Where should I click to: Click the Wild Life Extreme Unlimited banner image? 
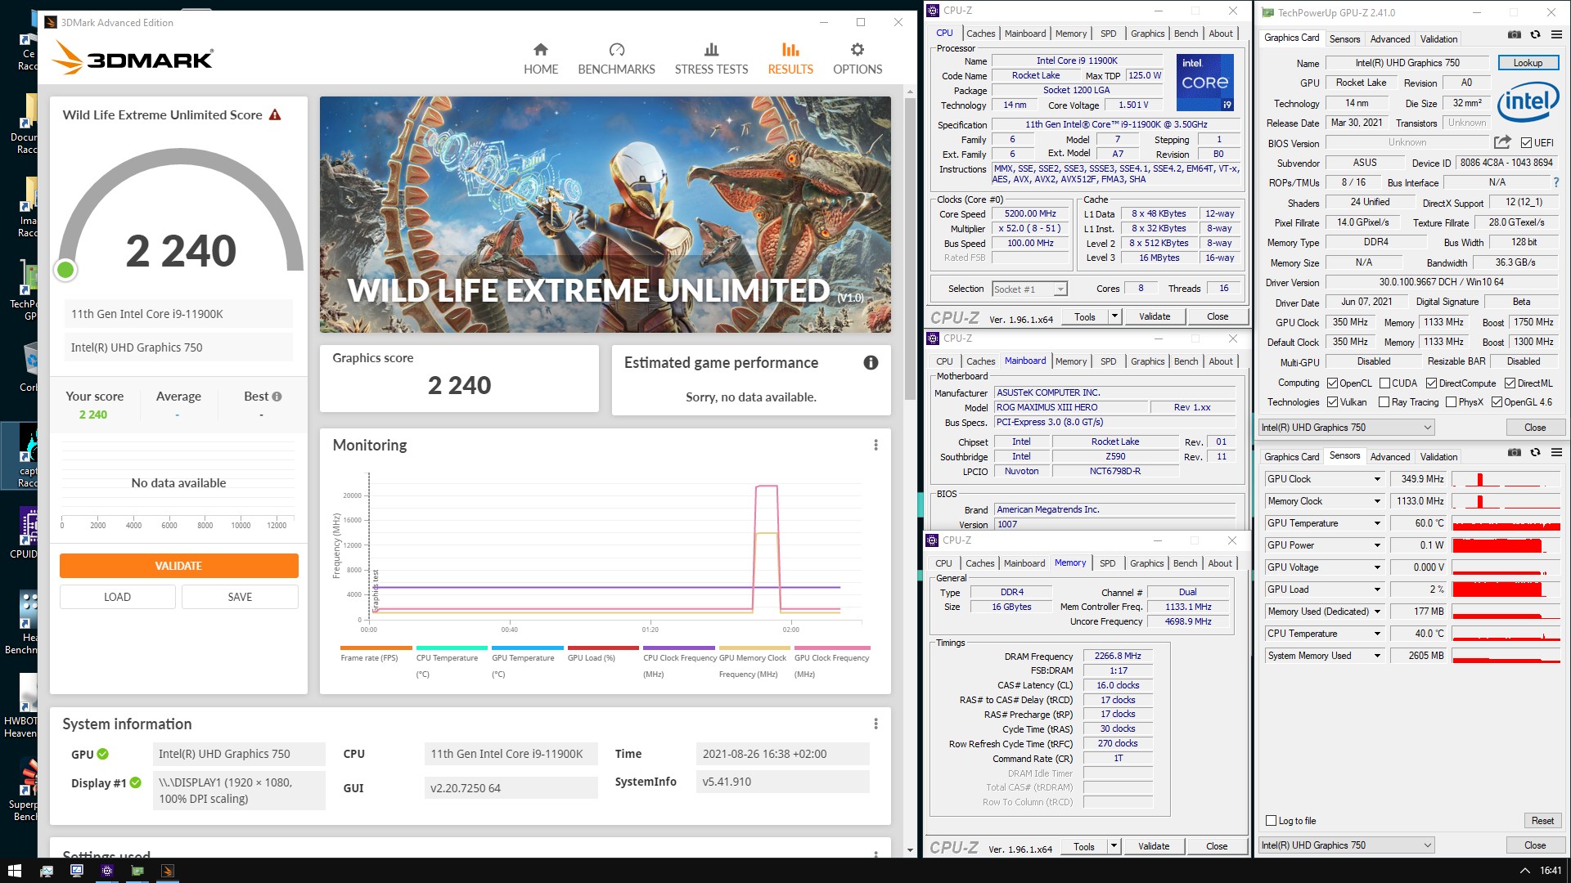pyautogui.click(x=605, y=214)
